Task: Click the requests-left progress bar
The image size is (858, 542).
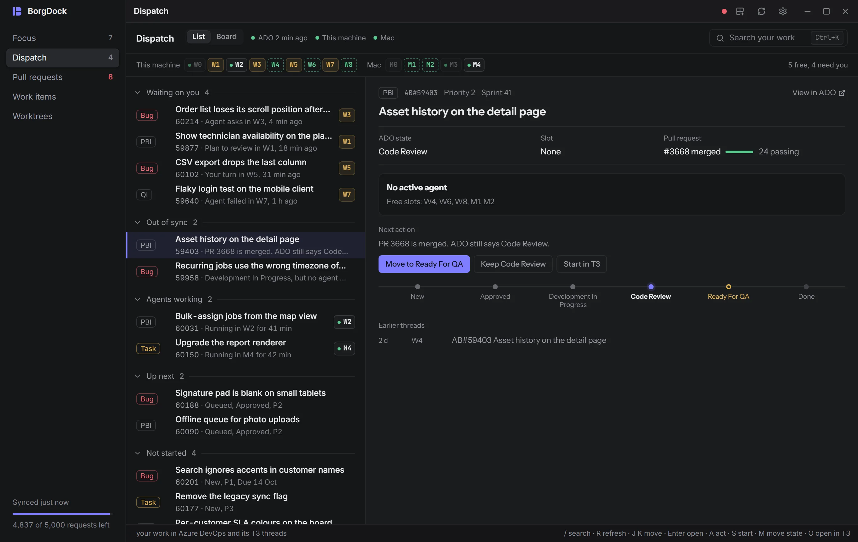Action: (63, 514)
